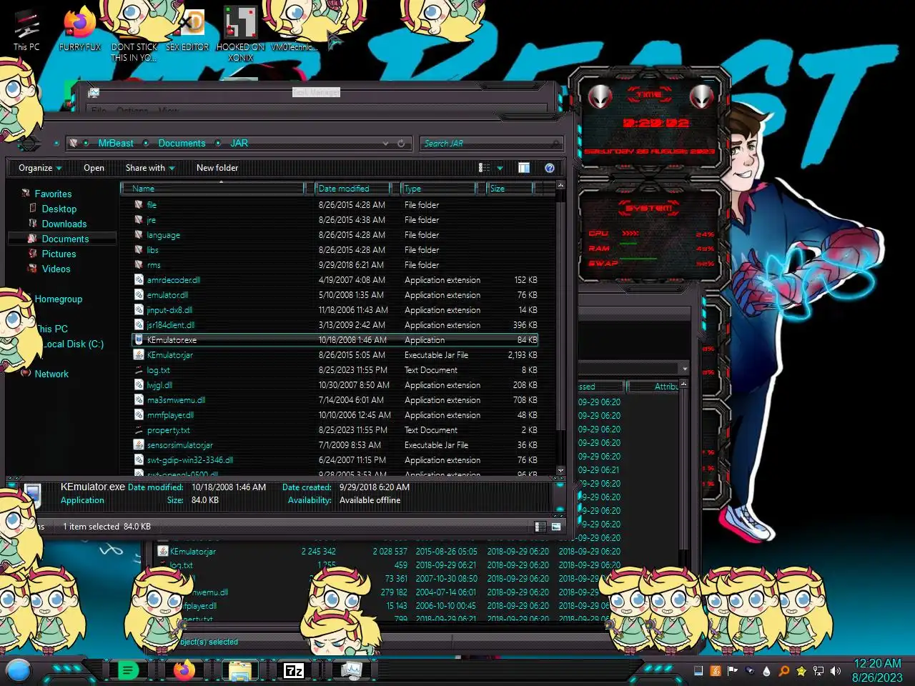Select the swt-gdip-win32-3346.dll file row
The image size is (915, 686).
pos(335,460)
